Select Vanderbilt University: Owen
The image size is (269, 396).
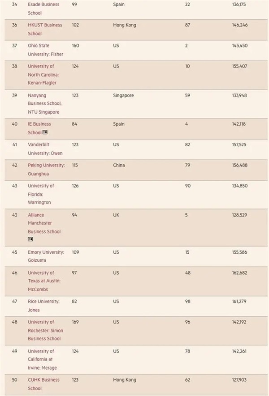(45, 149)
